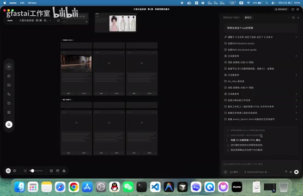Screen dimensions: 303x196
Task: Expand the third deep-thinking row chevron
Action: tap(296, 94)
